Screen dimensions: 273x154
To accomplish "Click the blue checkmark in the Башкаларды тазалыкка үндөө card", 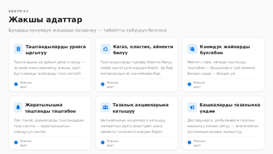I will pyautogui.click(x=189, y=142).
